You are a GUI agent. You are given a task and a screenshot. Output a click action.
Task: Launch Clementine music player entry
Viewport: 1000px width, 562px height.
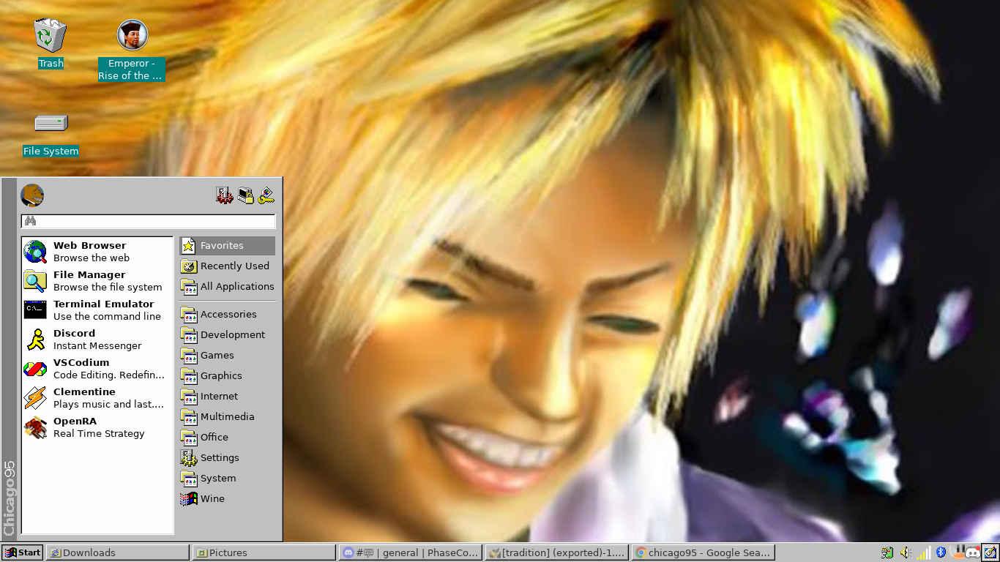(97, 397)
